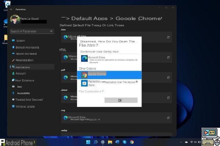The width and height of the screenshot is (220, 146).
Task: Open the user profile picture
Action: [15, 19]
